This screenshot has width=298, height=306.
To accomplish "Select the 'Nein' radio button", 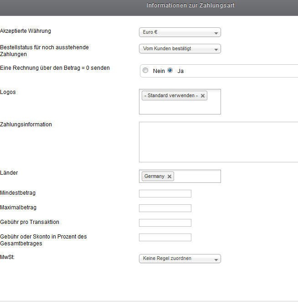I will coord(145,71).
